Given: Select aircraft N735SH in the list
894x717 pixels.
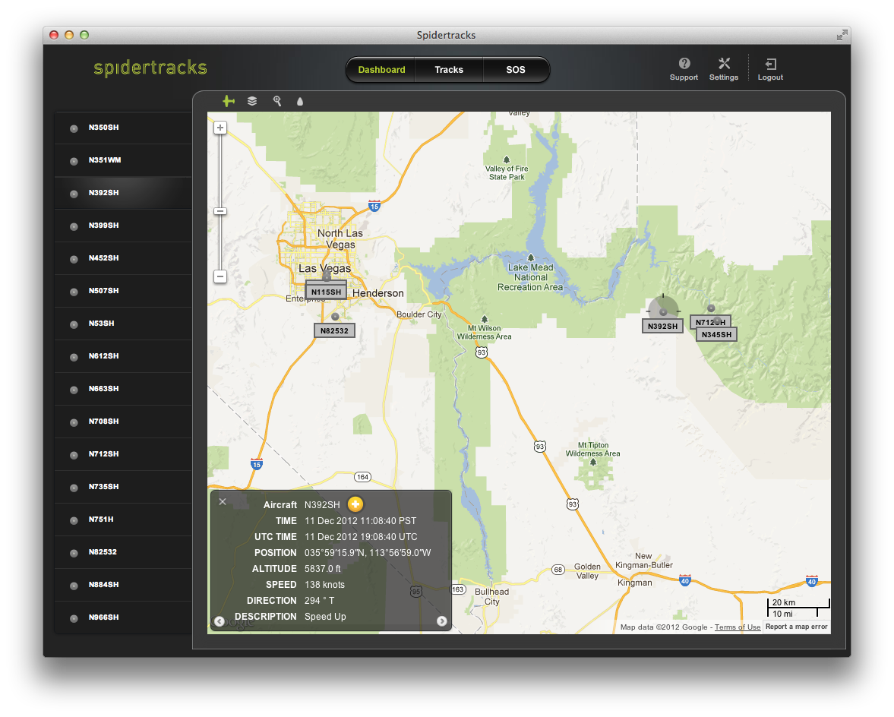Looking at the screenshot, I should (x=123, y=487).
